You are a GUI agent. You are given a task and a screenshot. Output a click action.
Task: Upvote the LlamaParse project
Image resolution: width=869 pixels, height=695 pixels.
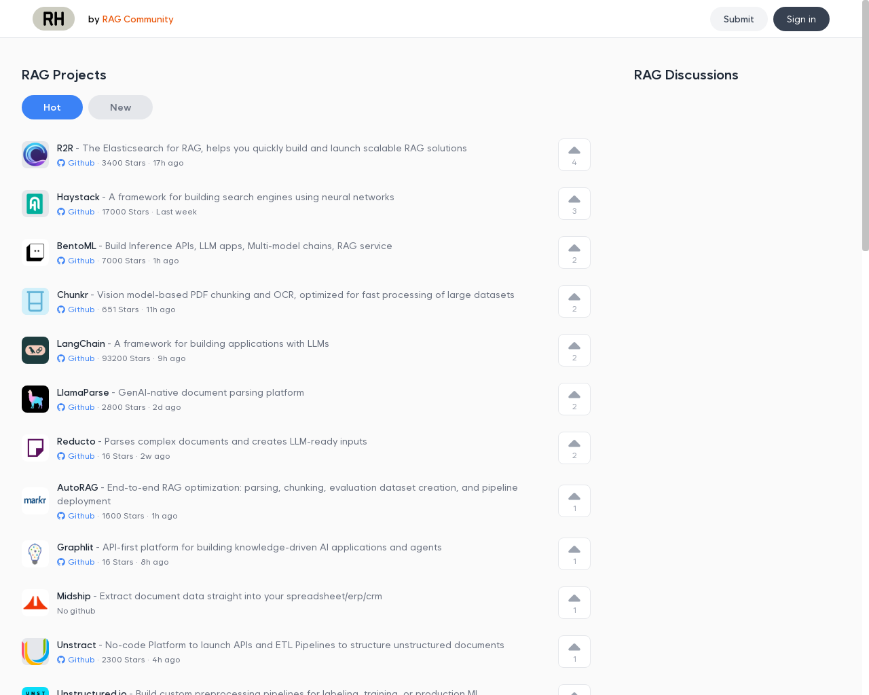(x=574, y=399)
